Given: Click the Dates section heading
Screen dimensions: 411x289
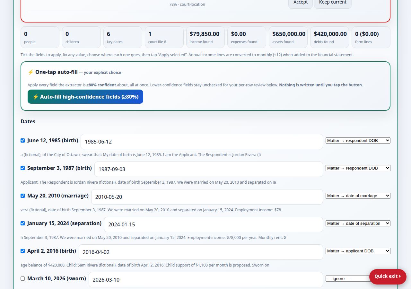Looking at the screenshot, I should click(28, 121).
